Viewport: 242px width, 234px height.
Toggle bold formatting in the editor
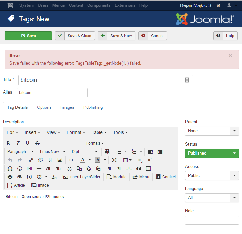pos(8,143)
